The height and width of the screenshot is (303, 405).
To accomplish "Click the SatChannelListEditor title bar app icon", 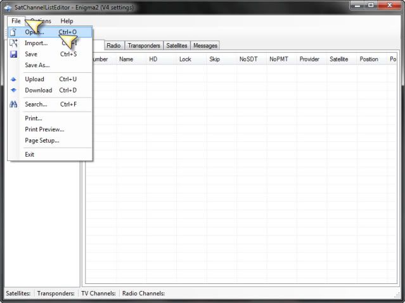I will pyautogui.click(x=8, y=8).
